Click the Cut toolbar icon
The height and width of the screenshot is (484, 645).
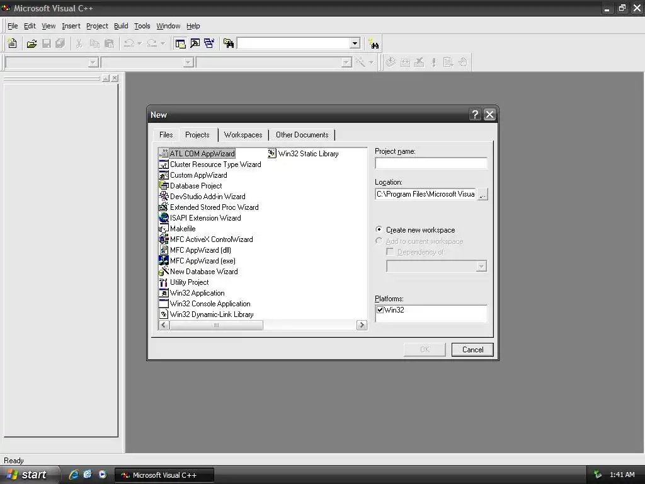[79, 43]
